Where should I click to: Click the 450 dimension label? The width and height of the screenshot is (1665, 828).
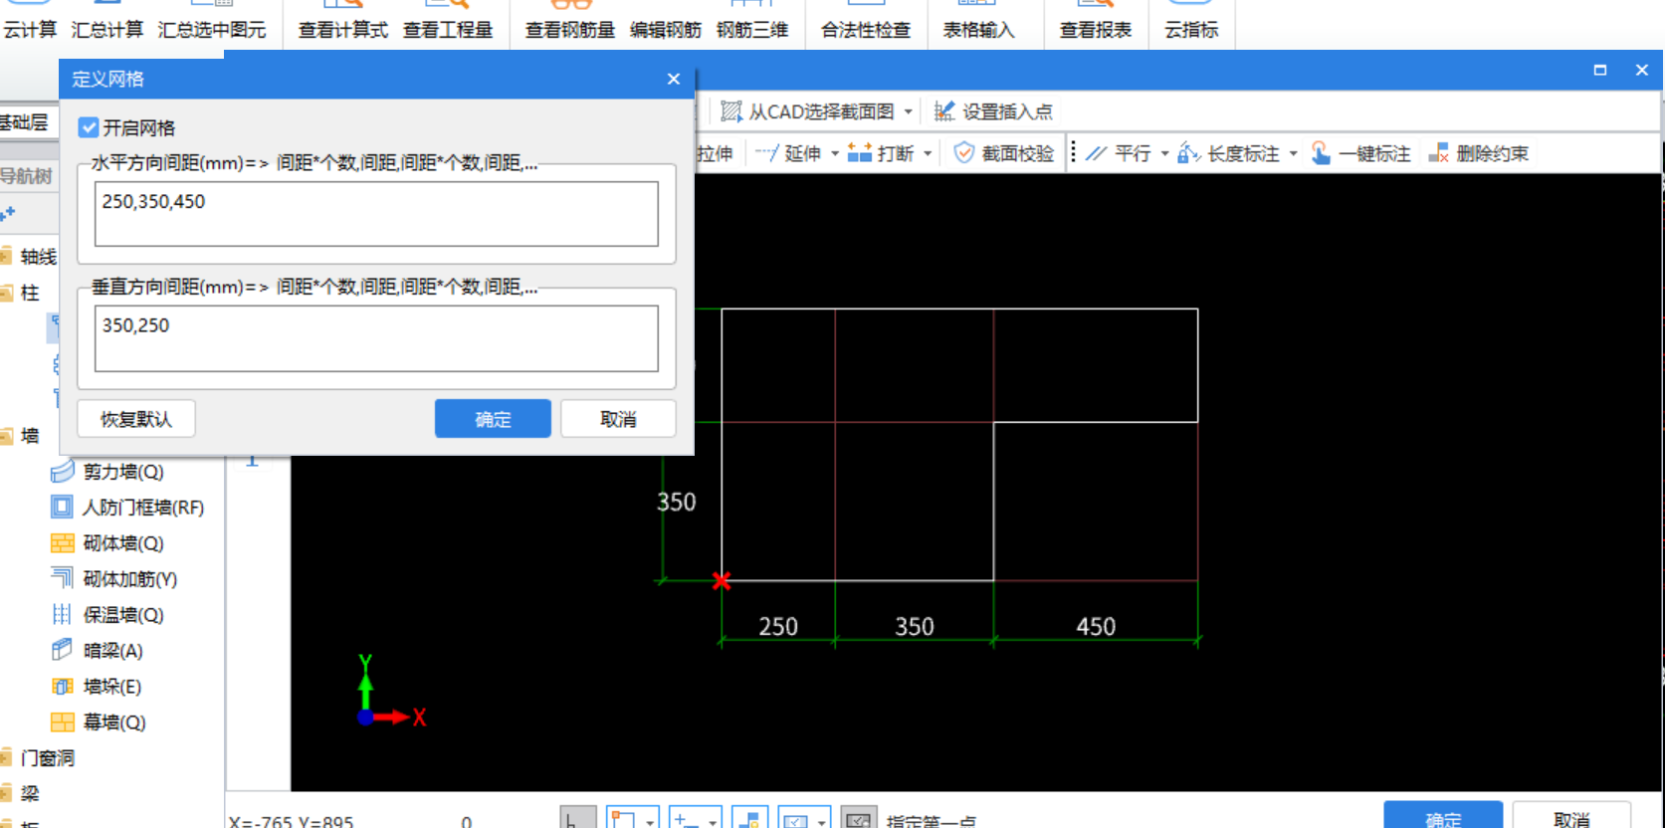(1096, 626)
